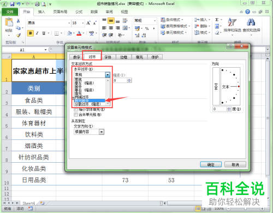This screenshot has height=213, width=273.
Task: Click the Comma Style icon
Action: (154, 28)
